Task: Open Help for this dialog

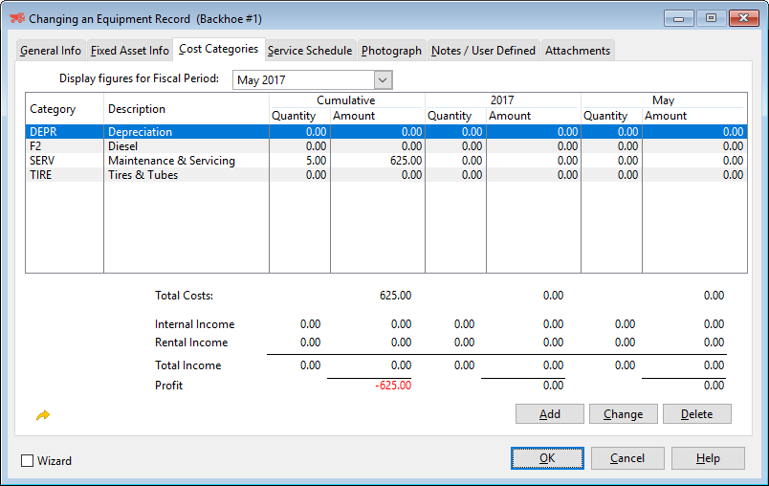Action: (708, 458)
